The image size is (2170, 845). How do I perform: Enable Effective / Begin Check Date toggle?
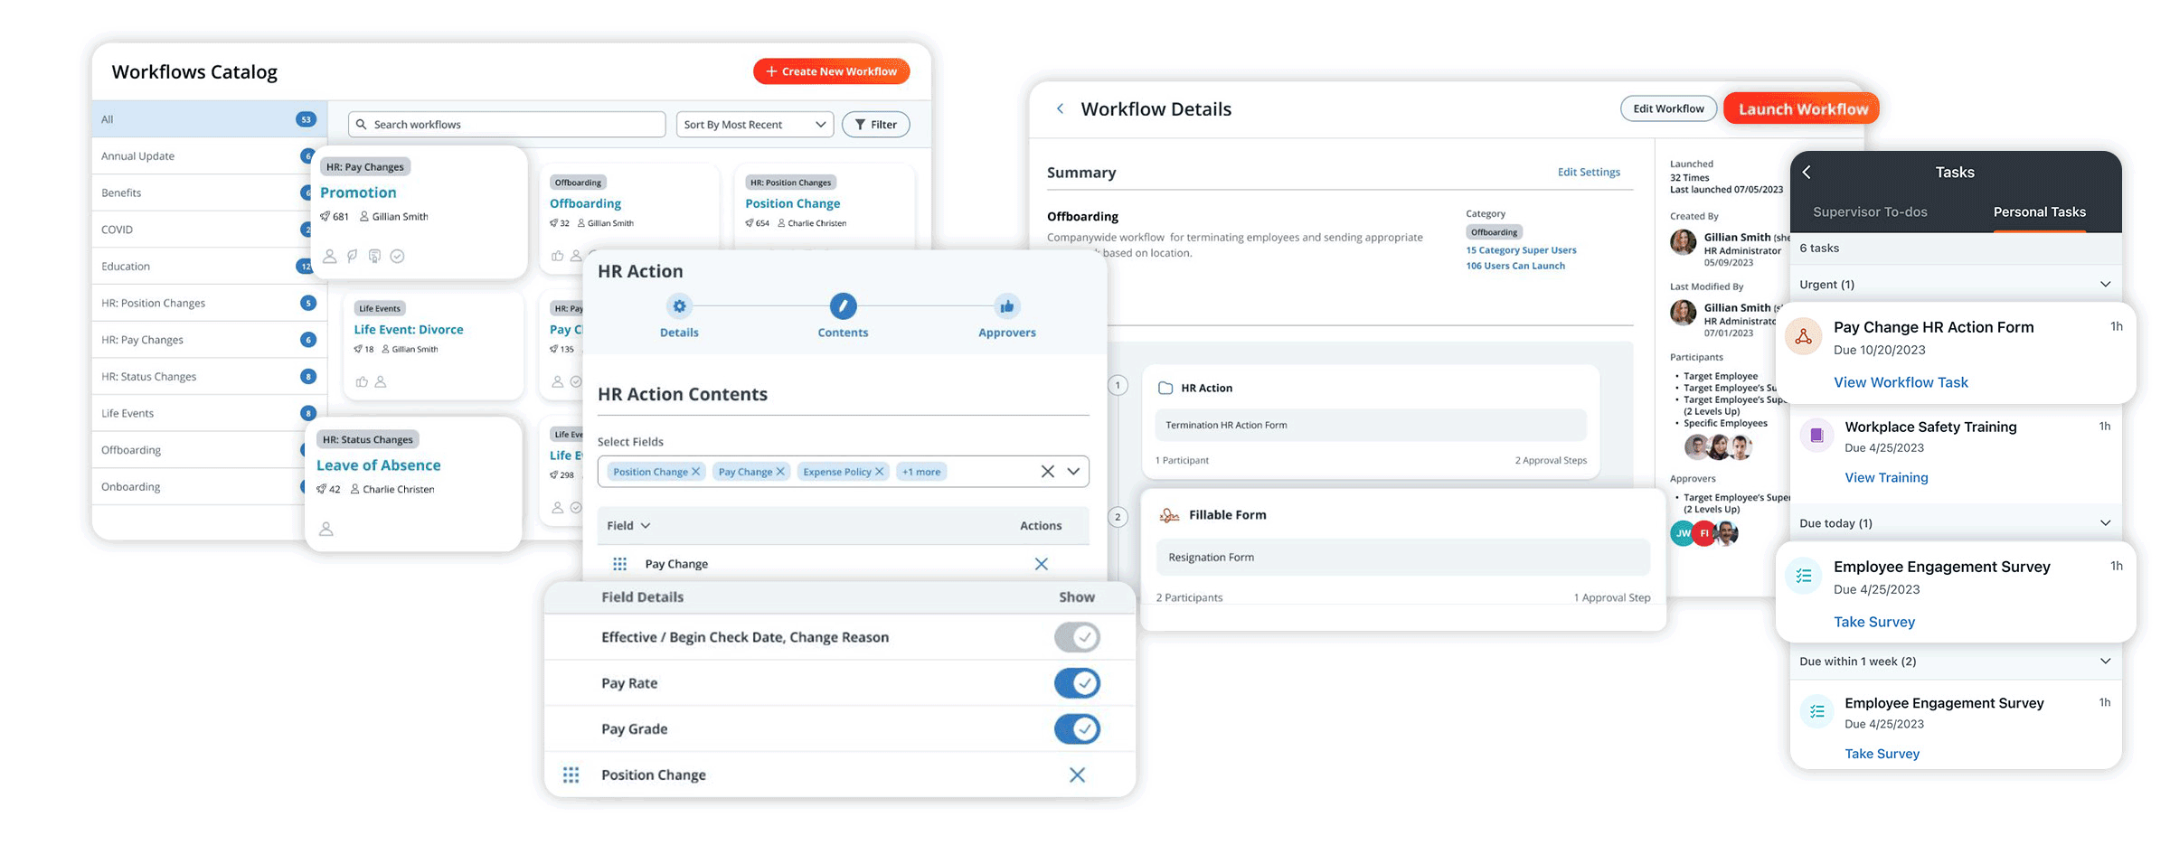tap(1076, 637)
